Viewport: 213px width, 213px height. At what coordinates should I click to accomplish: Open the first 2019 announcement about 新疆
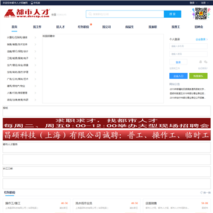(188, 89)
